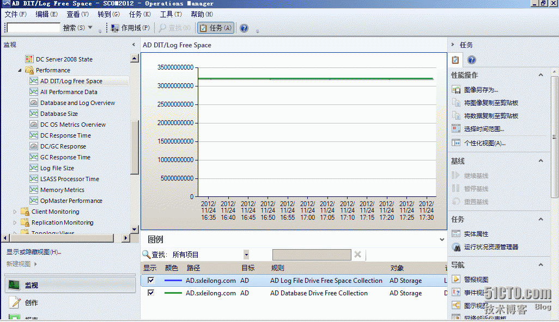Open Database and Log Overview dashboard

coord(78,103)
